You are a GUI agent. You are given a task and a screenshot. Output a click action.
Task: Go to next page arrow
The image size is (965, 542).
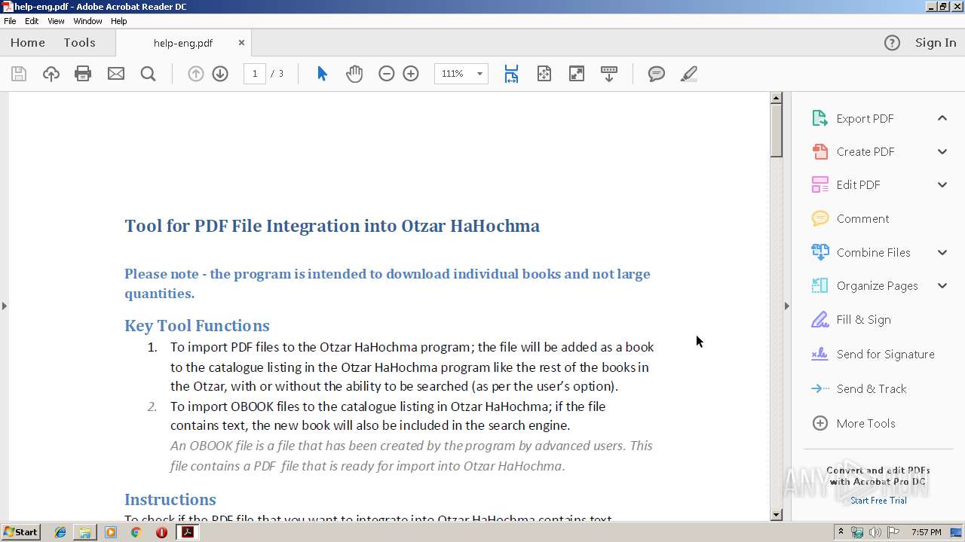pyautogui.click(x=220, y=74)
